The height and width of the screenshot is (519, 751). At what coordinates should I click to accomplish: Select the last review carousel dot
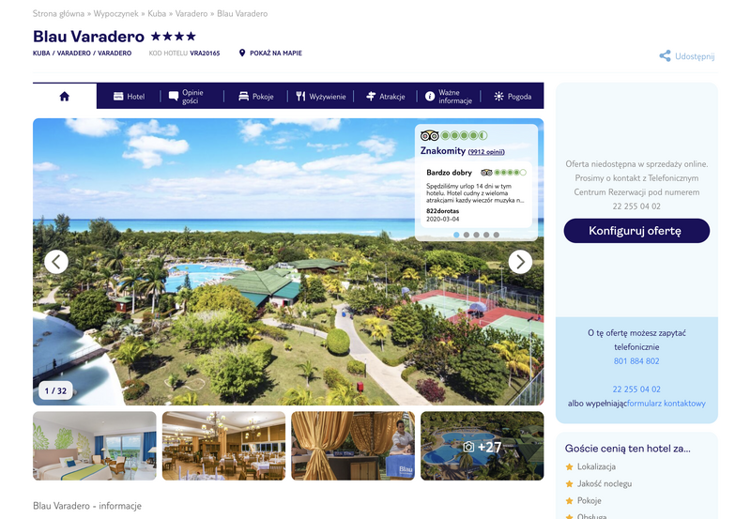(x=497, y=235)
